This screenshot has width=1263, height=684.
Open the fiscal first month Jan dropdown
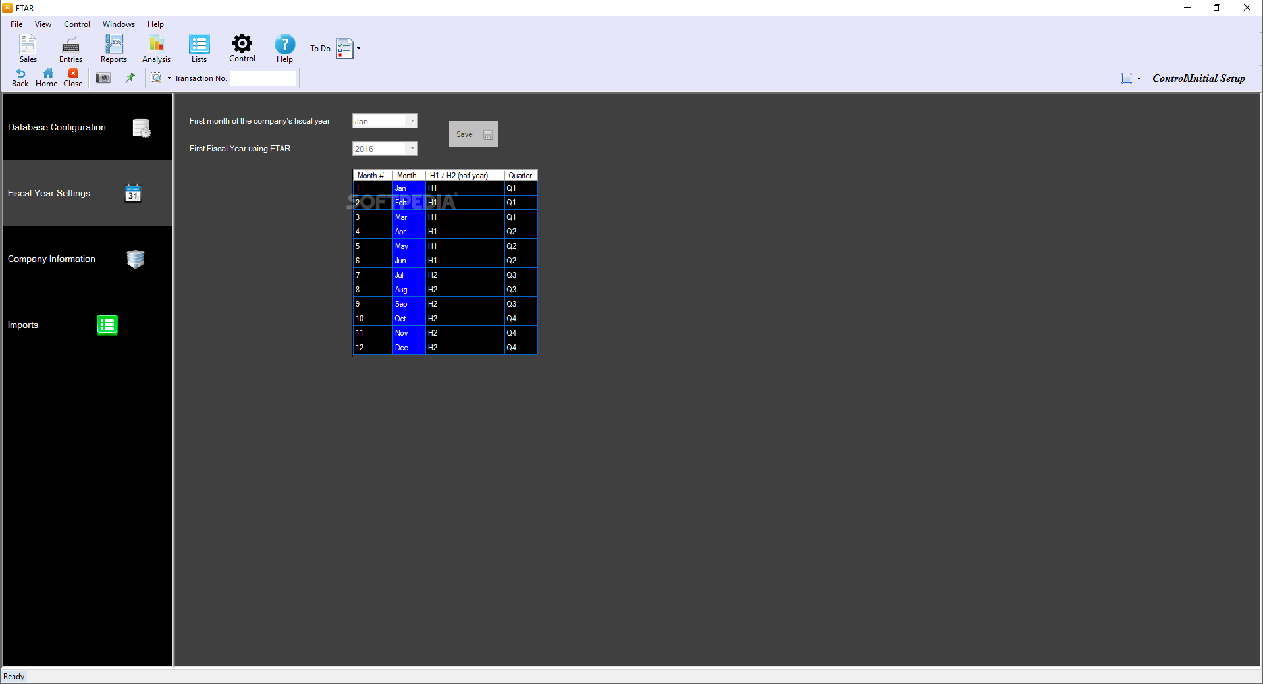(x=385, y=121)
